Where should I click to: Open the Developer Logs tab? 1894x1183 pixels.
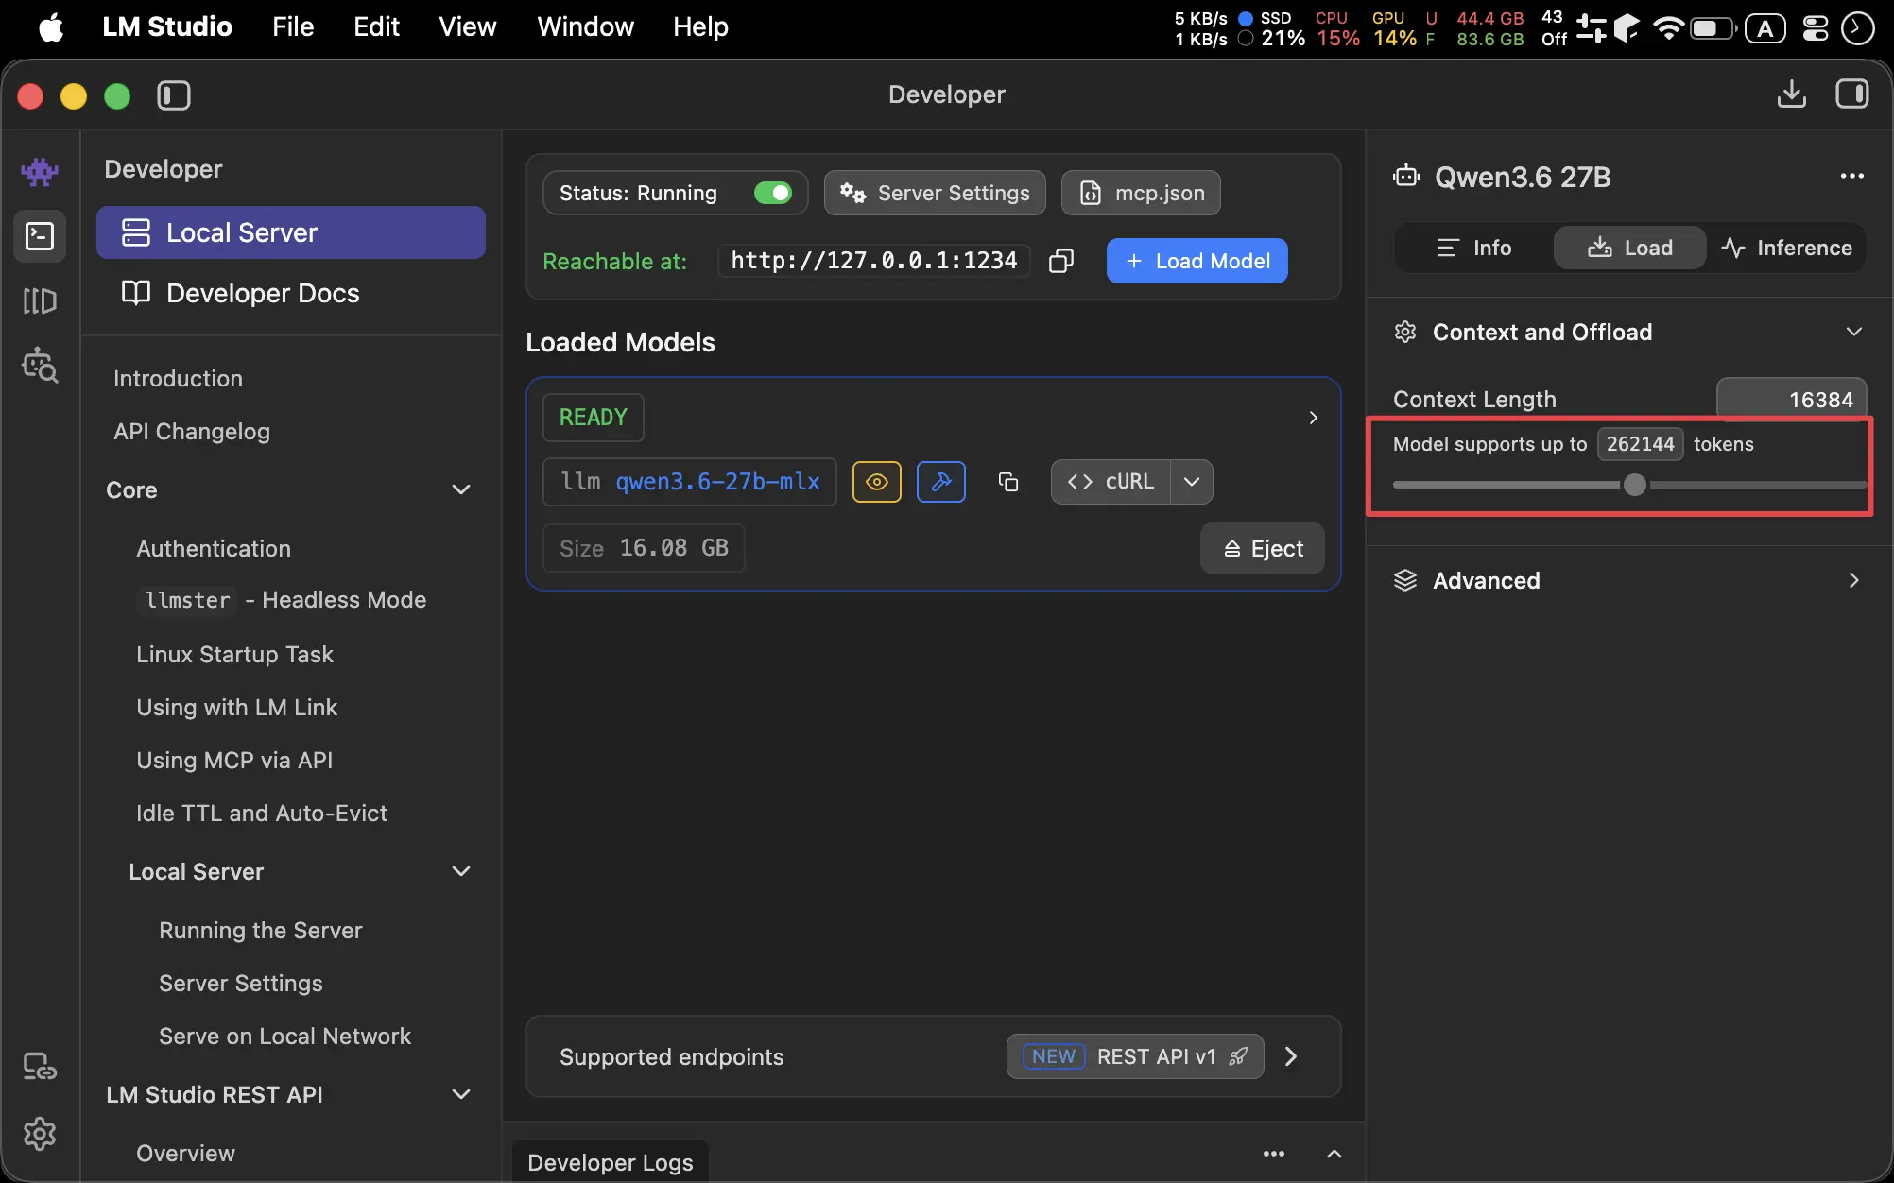[x=611, y=1161]
